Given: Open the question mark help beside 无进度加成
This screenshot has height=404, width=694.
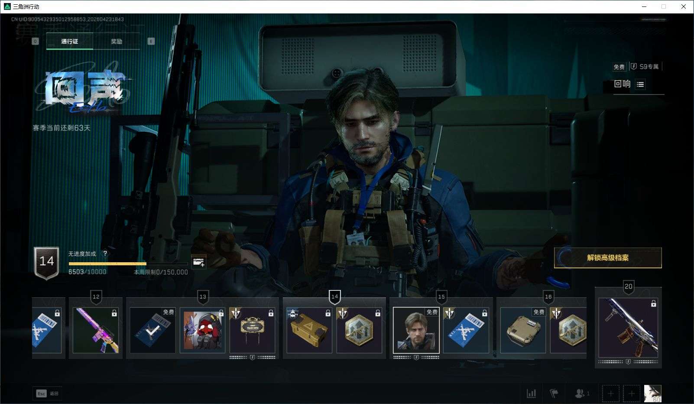Looking at the screenshot, I should pyautogui.click(x=105, y=254).
